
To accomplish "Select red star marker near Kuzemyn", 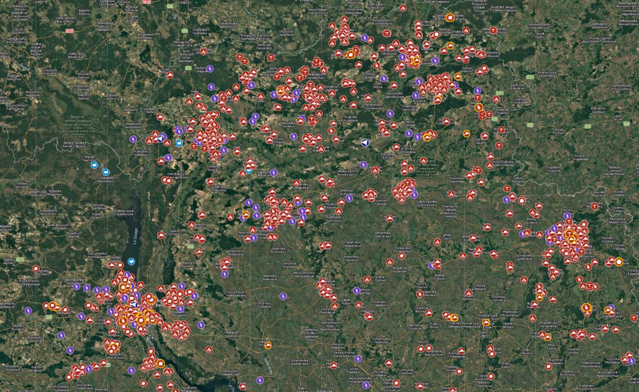I will point(548,366).
